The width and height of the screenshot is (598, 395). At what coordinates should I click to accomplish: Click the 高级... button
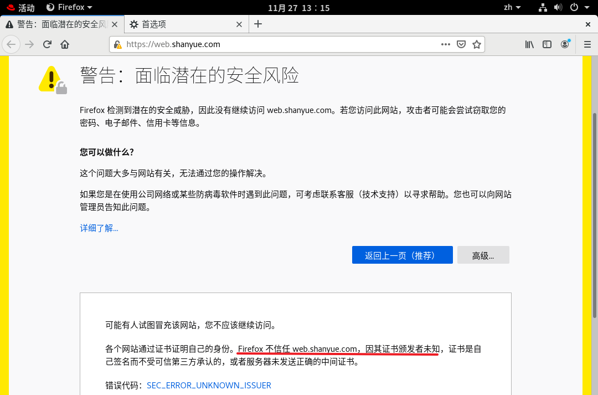click(x=483, y=255)
